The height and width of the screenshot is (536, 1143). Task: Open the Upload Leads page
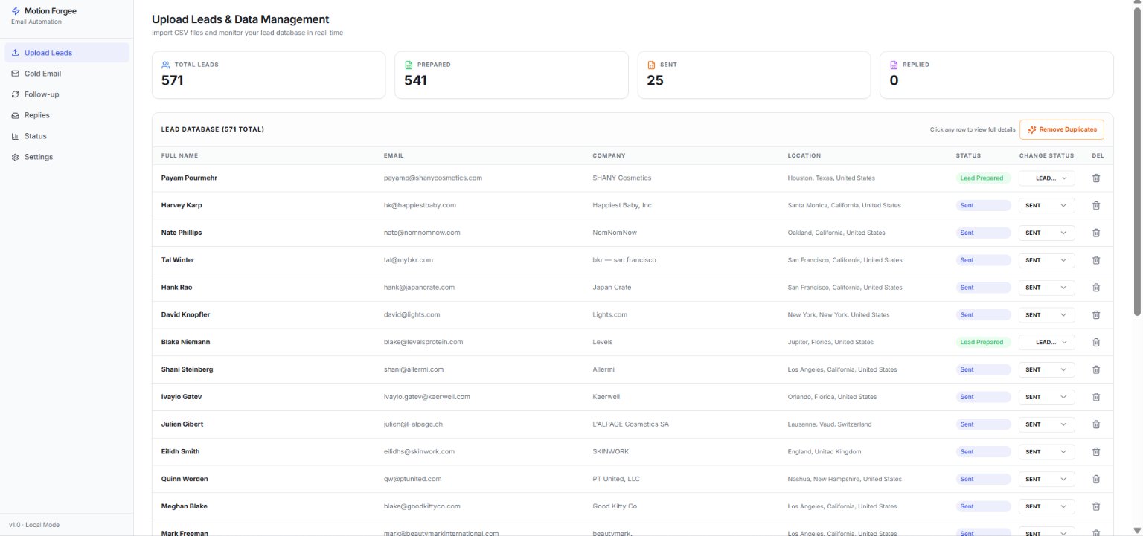67,53
